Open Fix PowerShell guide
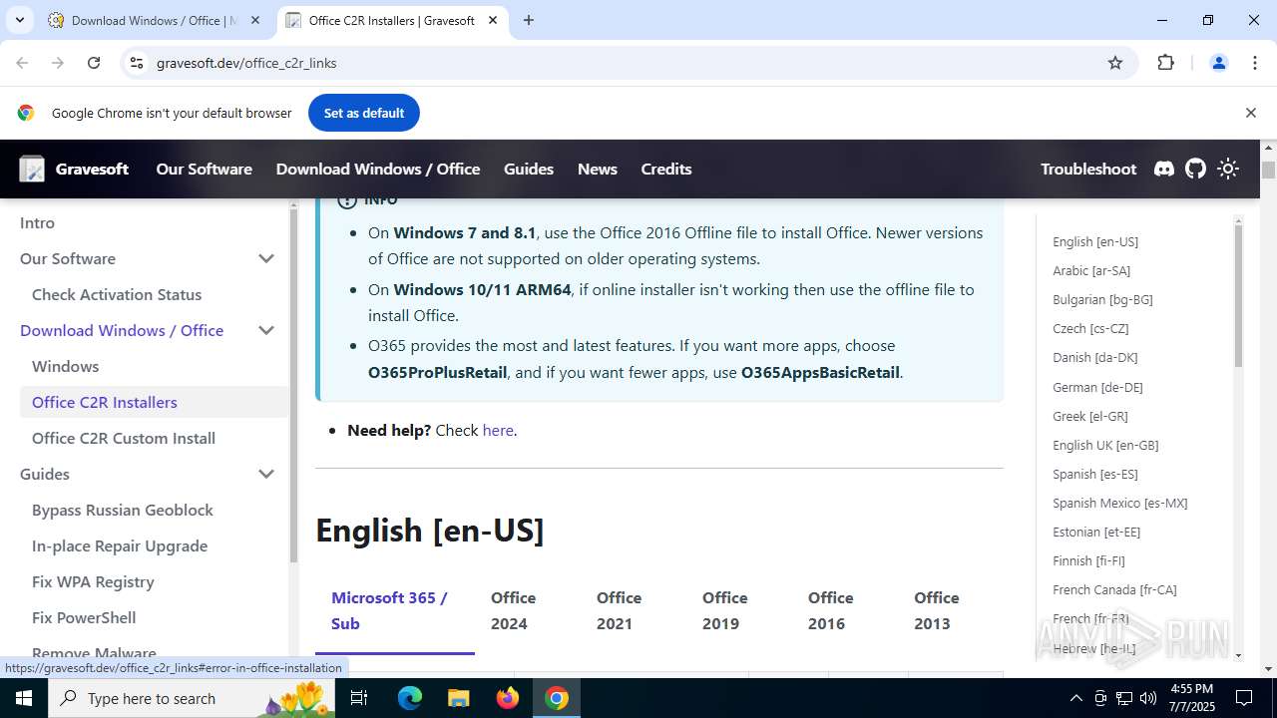The image size is (1277, 718). pyautogui.click(x=84, y=617)
